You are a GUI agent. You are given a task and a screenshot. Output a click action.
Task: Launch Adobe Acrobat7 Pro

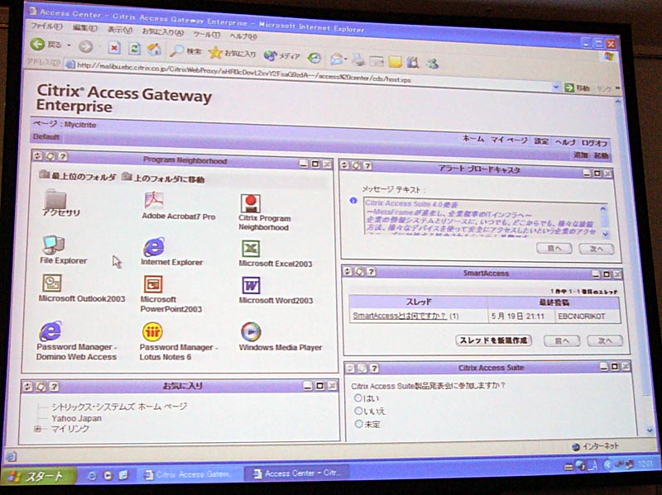(x=154, y=200)
